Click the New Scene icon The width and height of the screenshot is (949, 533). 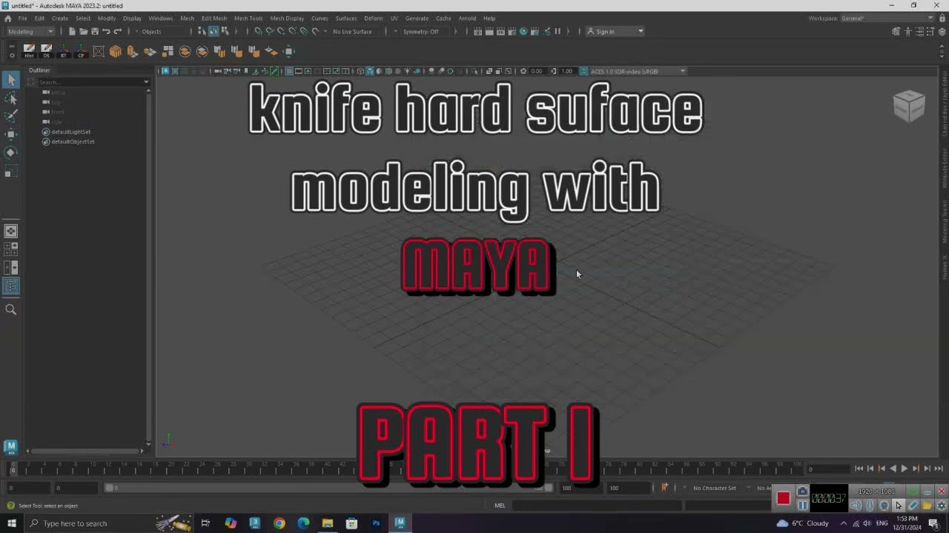click(72, 31)
